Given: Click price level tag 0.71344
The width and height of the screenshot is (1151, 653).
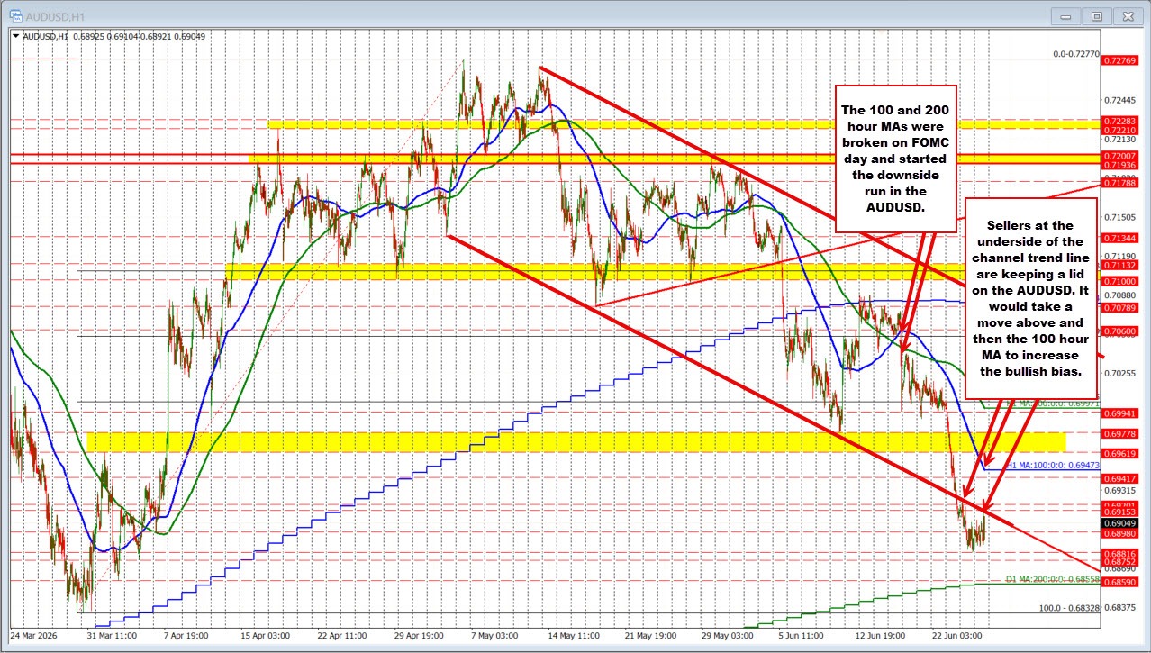Looking at the screenshot, I should coord(1119,239).
